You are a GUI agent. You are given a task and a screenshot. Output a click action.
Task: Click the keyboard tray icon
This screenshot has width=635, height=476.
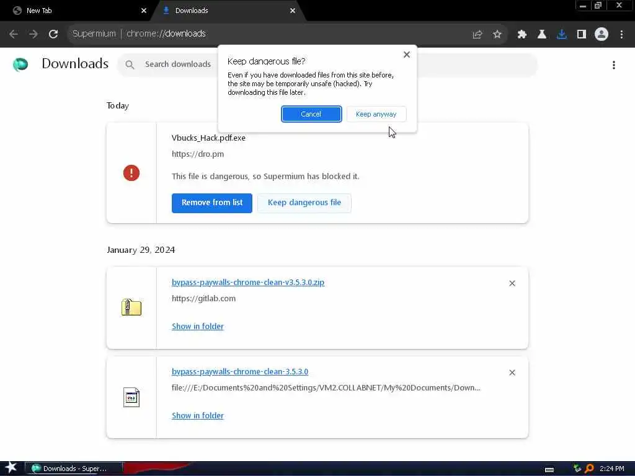pyautogui.click(x=549, y=470)
